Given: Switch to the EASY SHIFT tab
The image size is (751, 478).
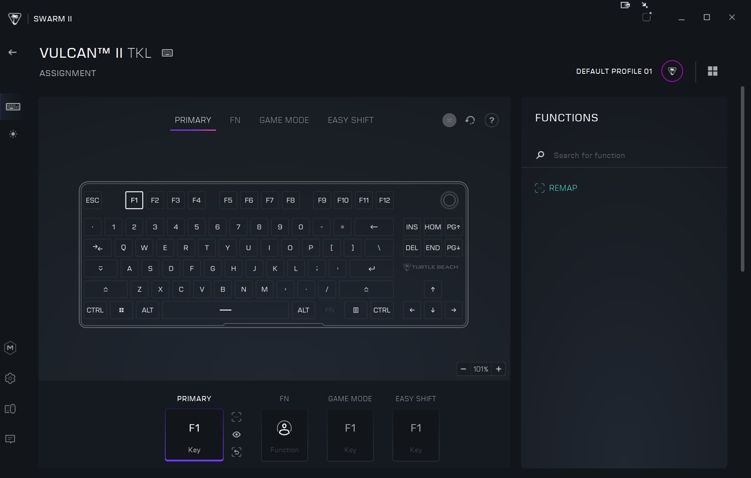Looking at the screenshot, I should point(350,120).
